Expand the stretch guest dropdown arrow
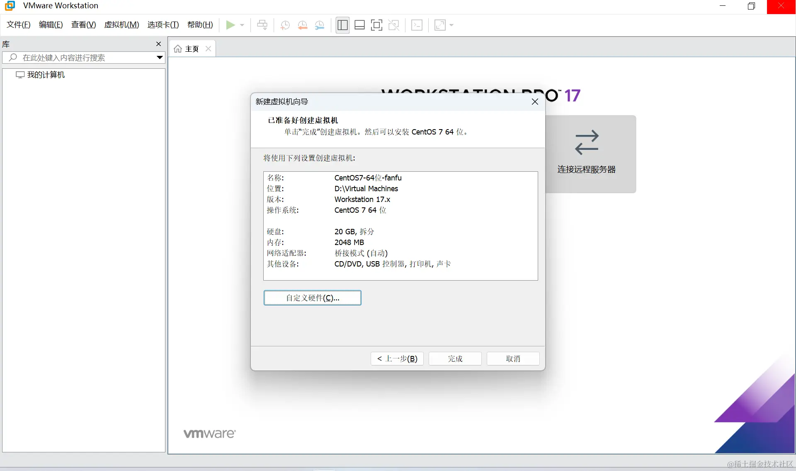796x471 pixels. pos(451,25)
